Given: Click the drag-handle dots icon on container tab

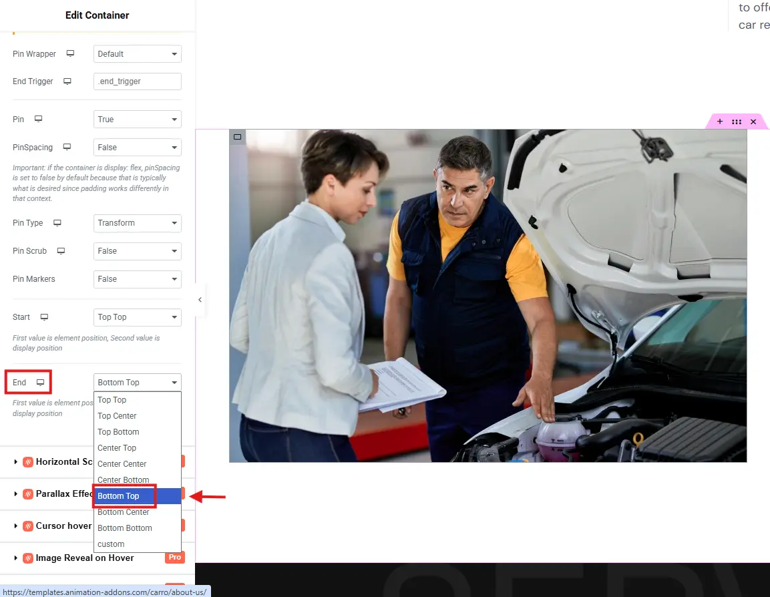Looking at the screenshot, I should [736, 122].
